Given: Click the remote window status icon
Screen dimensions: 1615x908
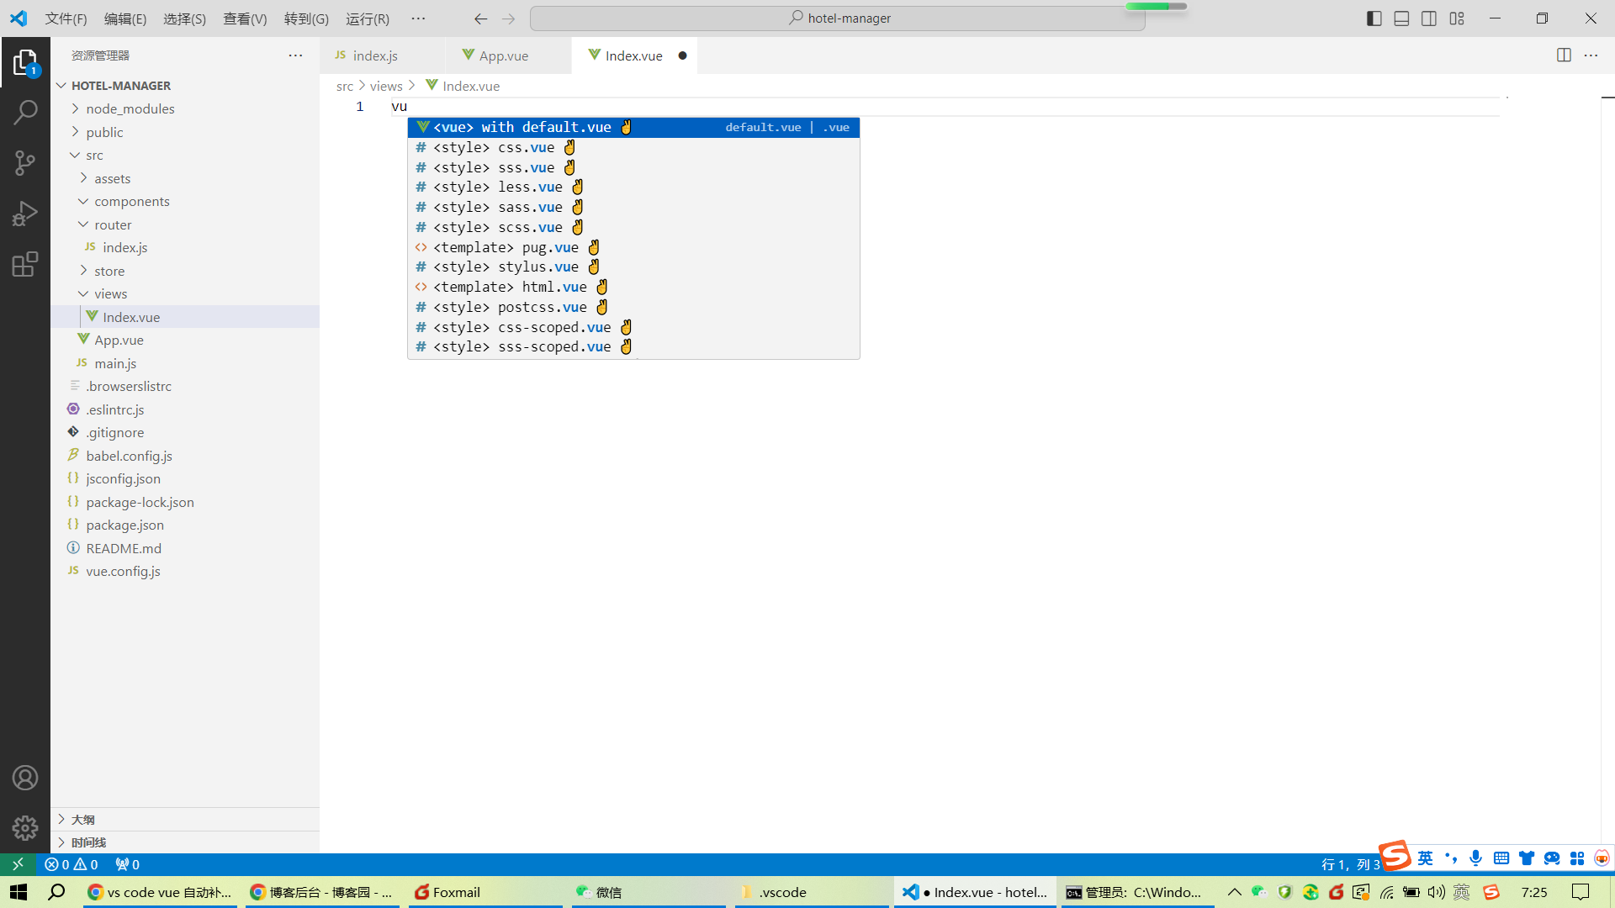Looking at the screenshot, I should tap(18, 864).
